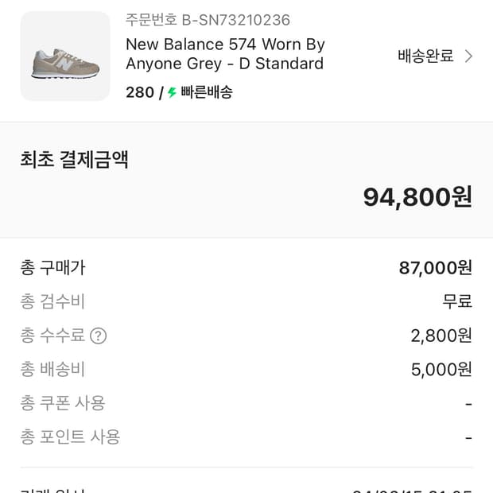Tap the 2,800원 fee amount
Image resolution: width=493 pixels, height=493 pixels.
point(441,336)
